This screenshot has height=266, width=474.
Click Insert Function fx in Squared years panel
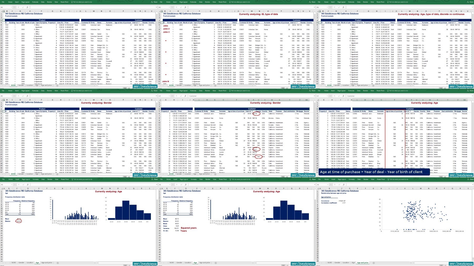pos(186,185)
